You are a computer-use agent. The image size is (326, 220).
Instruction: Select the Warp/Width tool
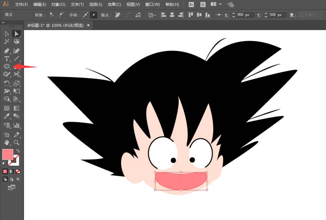click(7, 91)
